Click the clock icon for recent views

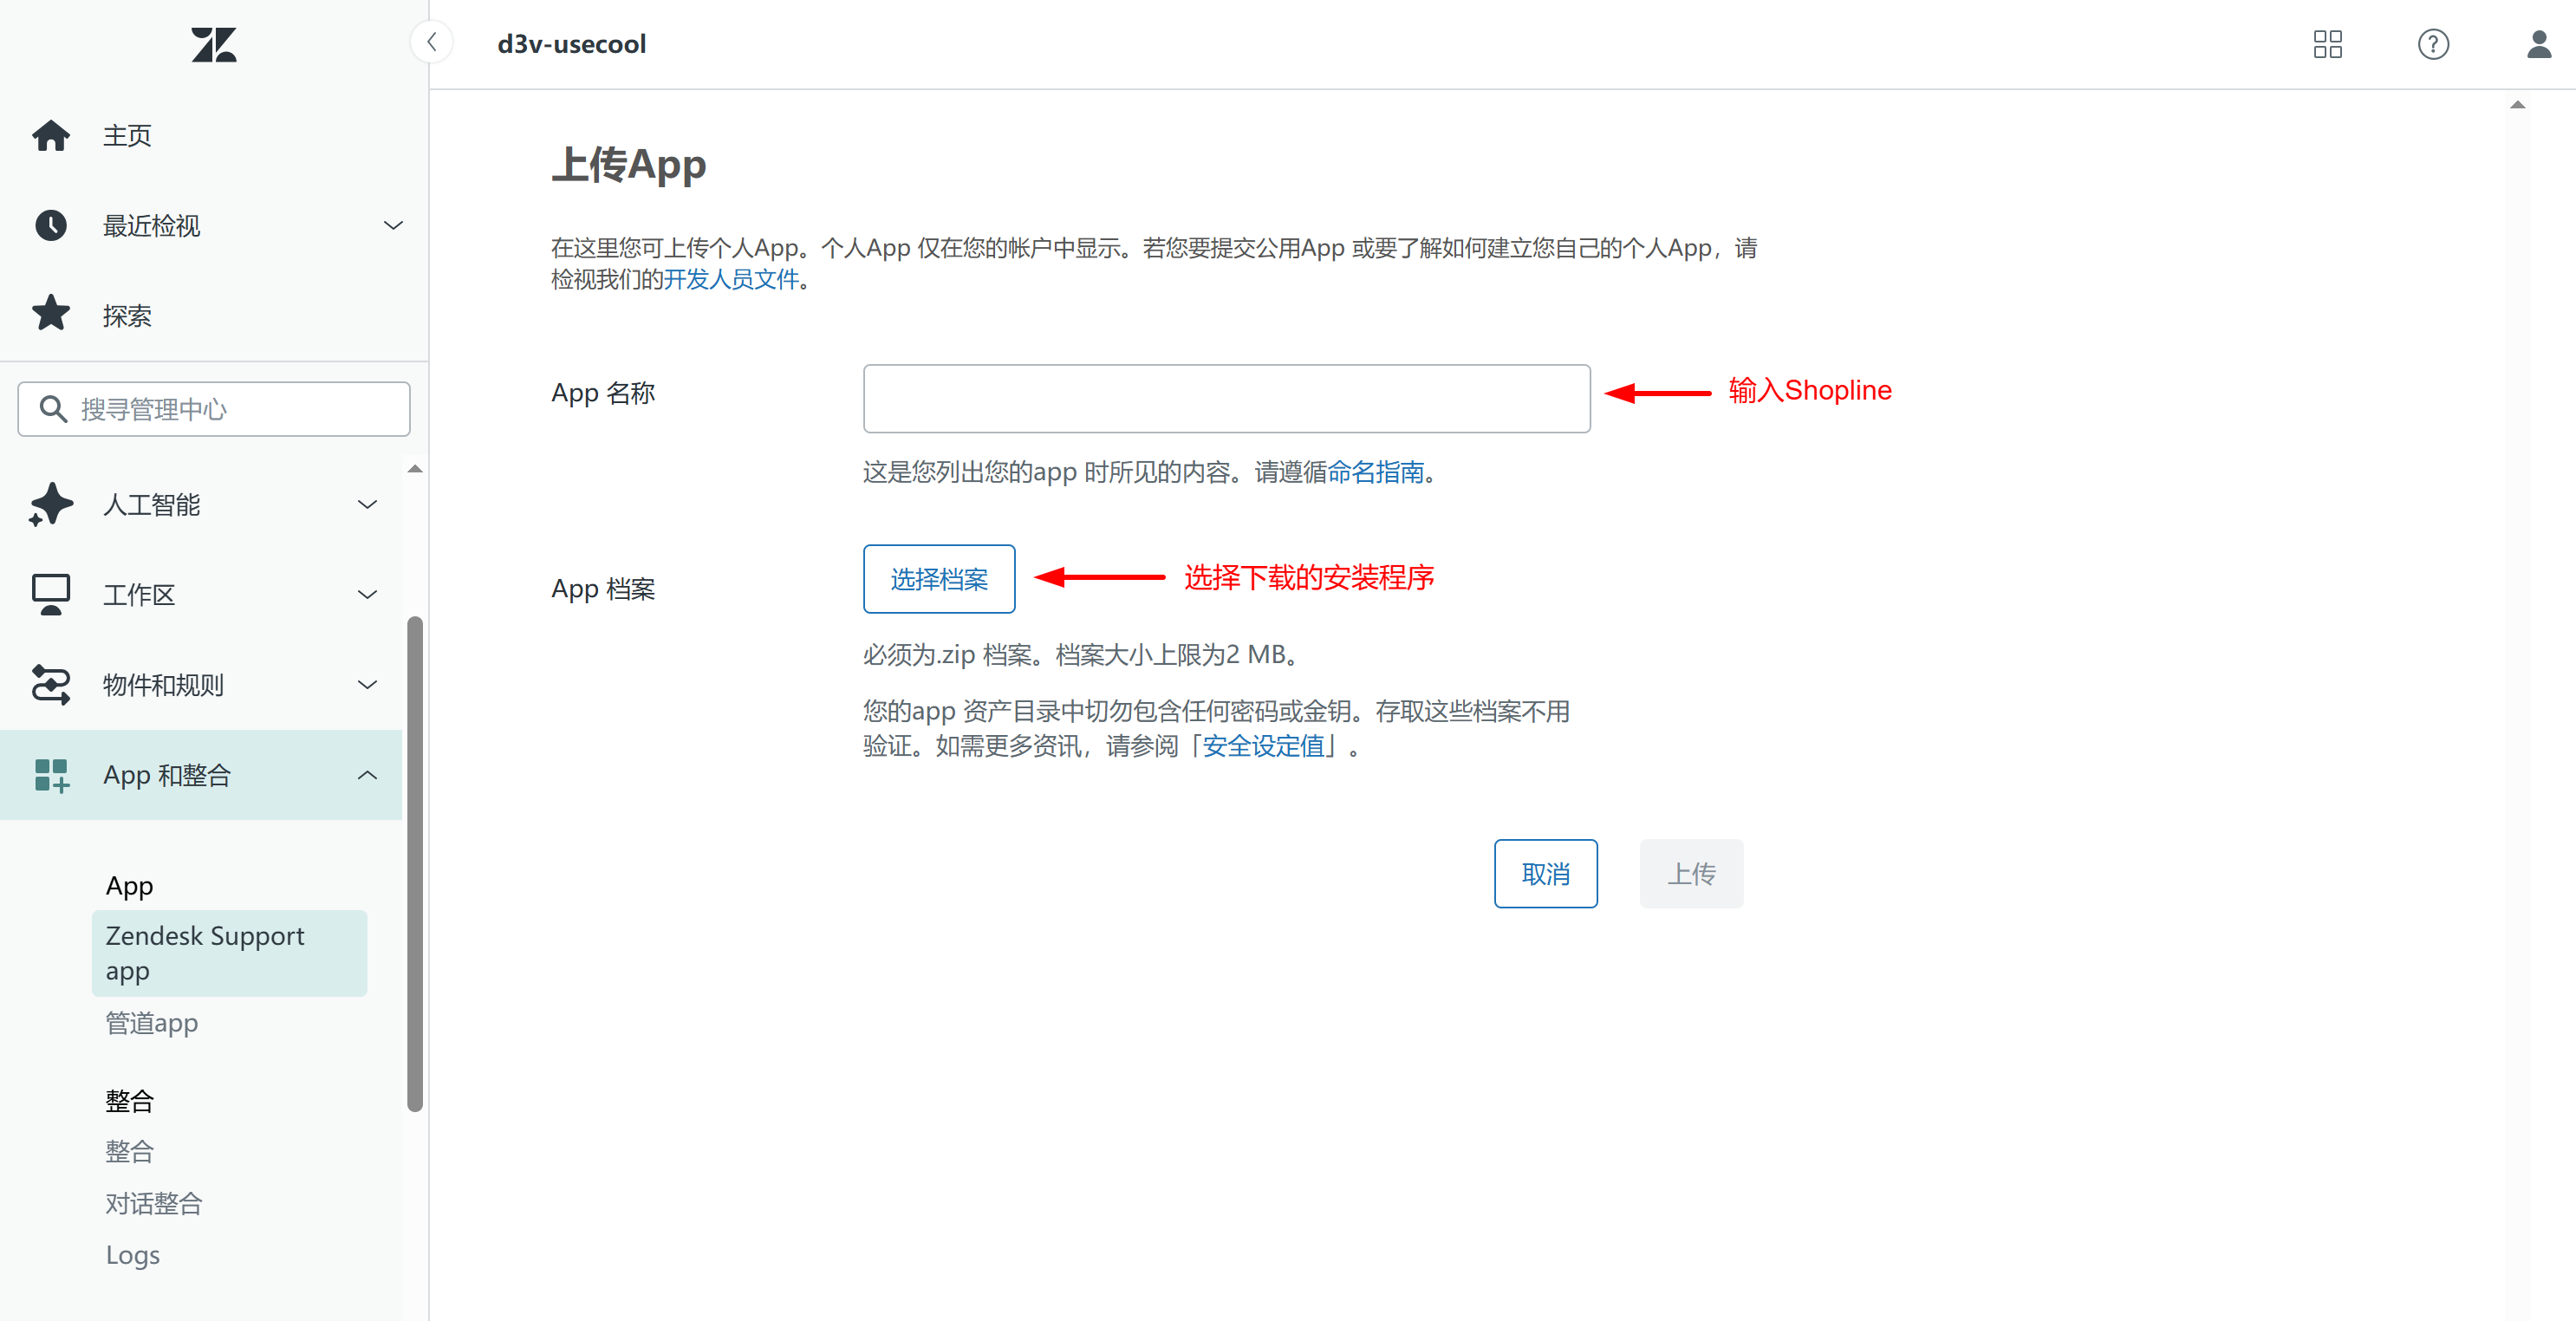click(x=51, y=225)
